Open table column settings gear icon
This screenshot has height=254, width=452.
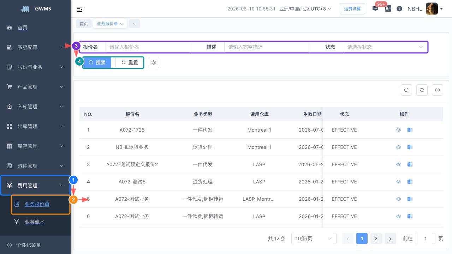[438, 90]
